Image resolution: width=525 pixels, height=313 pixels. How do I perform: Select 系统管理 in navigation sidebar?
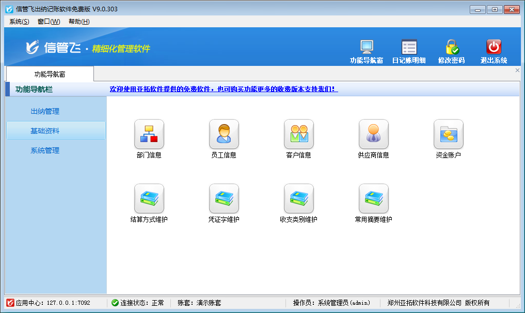coord(45,150)
